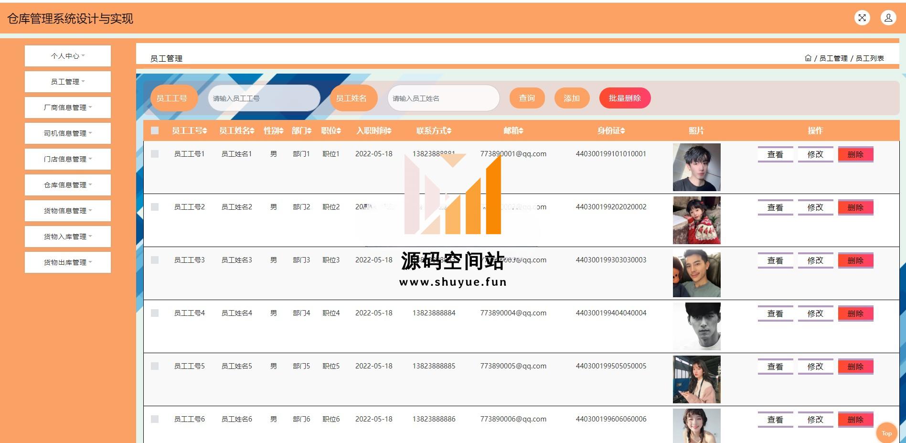Open 仓库信息管理 in the sidebar
Screen dimensions: 906x443
[x=68, y=185]
